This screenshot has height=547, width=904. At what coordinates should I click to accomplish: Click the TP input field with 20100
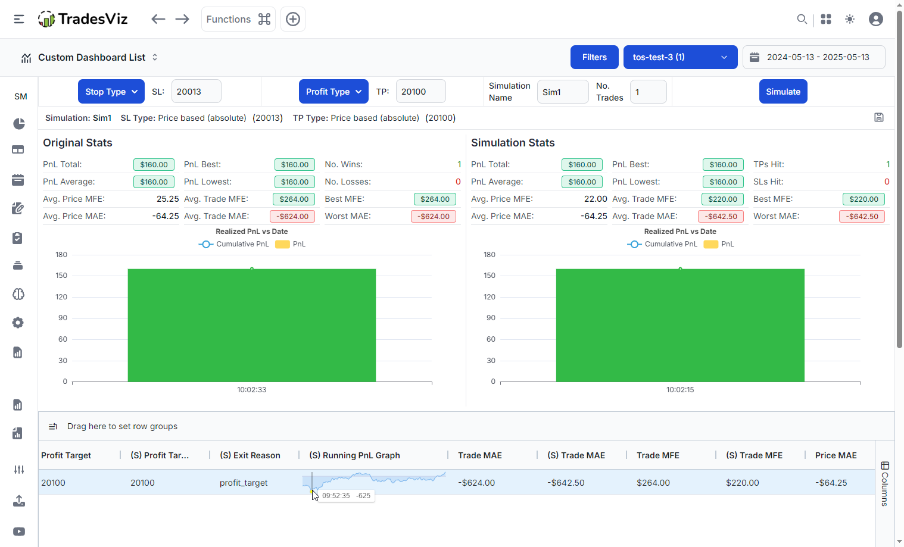[x=420, y=92]
